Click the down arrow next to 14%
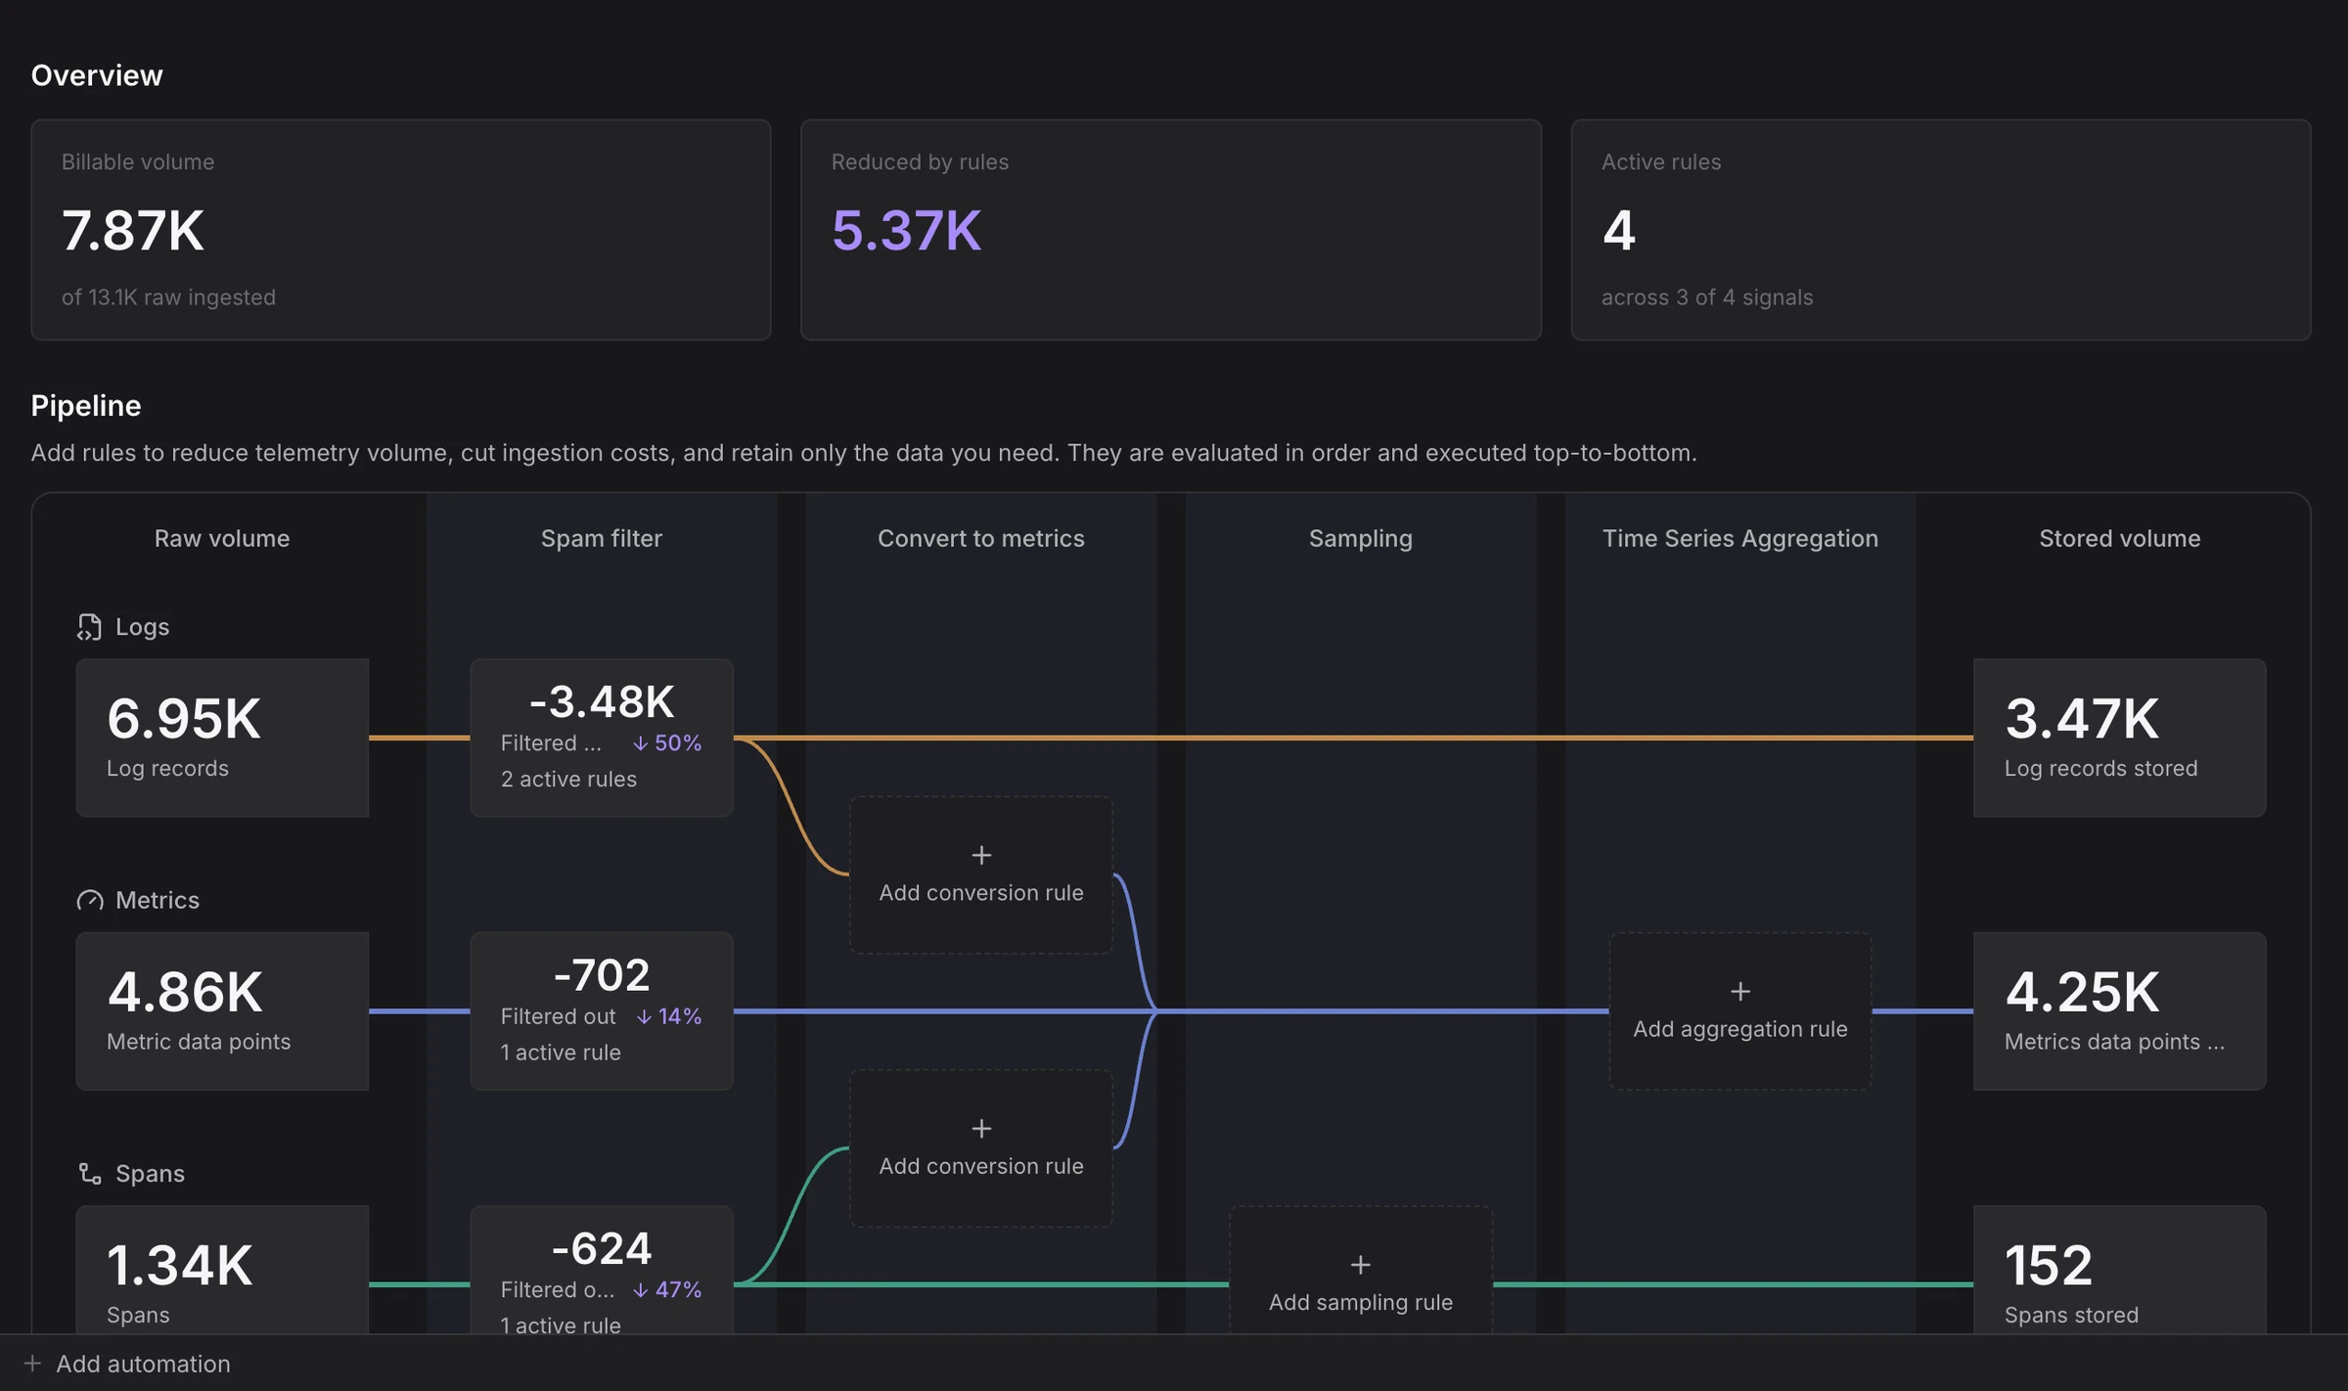This screenshot has width=2348, height=1391. point(644,1016)
